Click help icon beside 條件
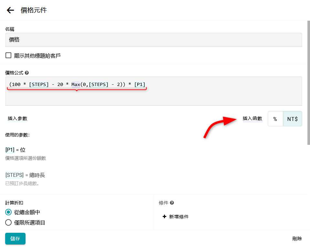The height and width of the screenshot is (247, 310). click(172, 203)
